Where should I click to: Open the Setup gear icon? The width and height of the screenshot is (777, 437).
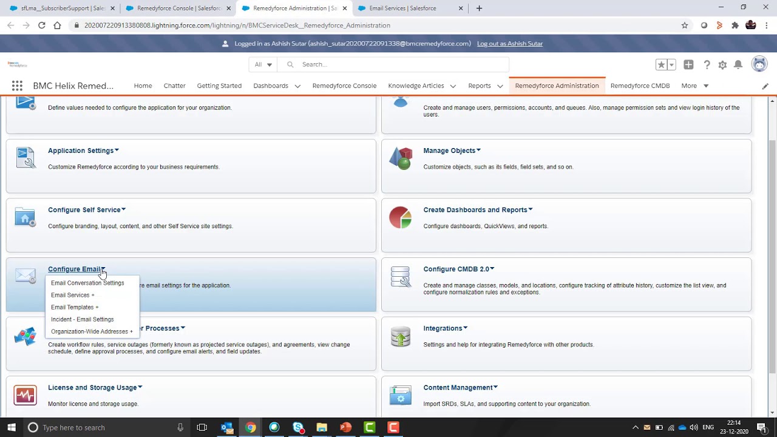722,64
